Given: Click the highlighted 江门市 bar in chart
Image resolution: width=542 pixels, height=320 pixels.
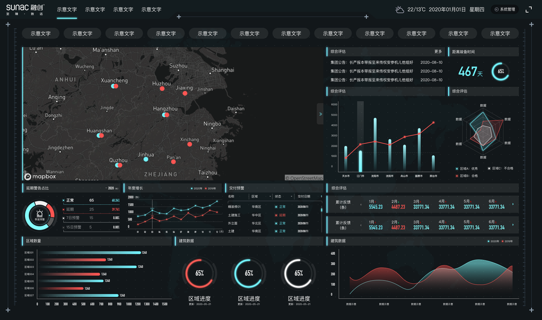Looking at the screenshot, I should click(360, 161).
